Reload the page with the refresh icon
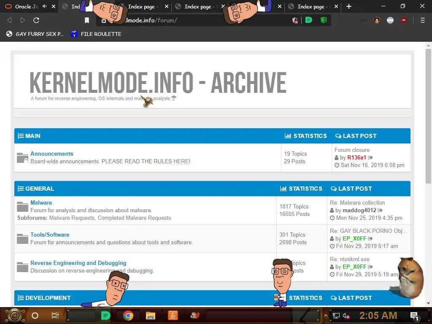The width and height of the screenshot is (432, 324). pyautogui.click(x=36, y=20)
